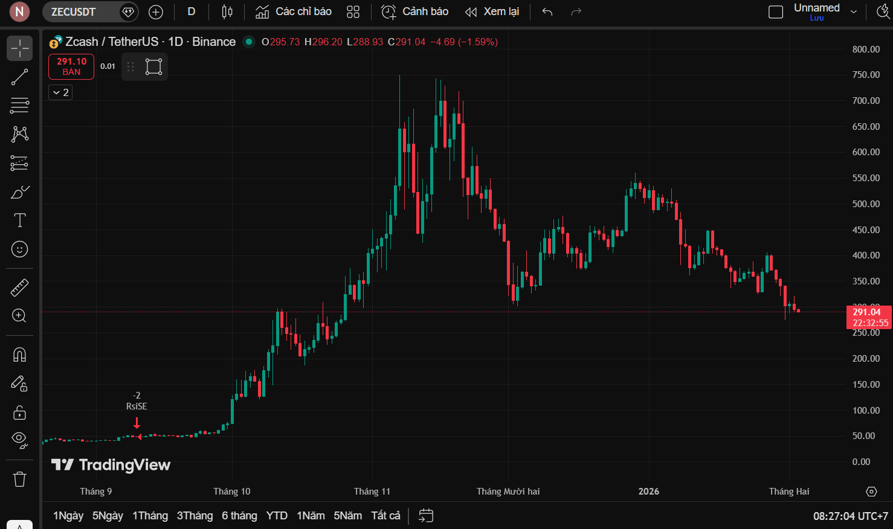
Task: Click the Tháng Mười hai axis label
Action: click(x=508, y=492)
